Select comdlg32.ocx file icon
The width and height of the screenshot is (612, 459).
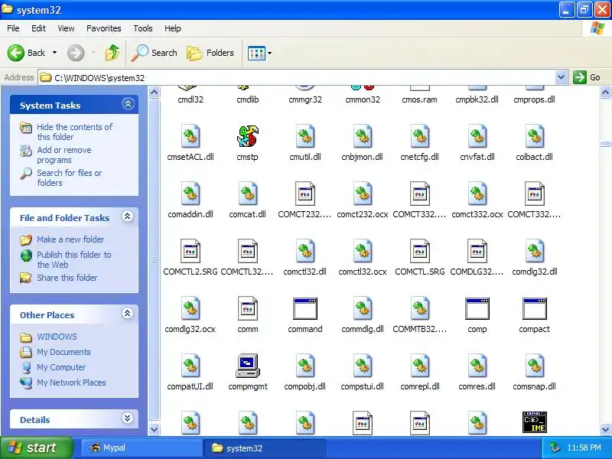[x=190, y=308]
